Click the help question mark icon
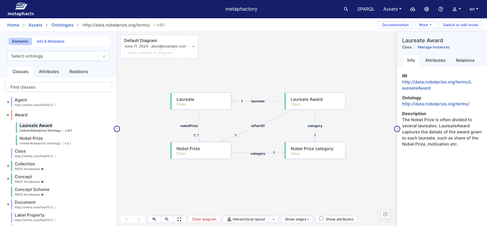 click(x=440, y=9)
